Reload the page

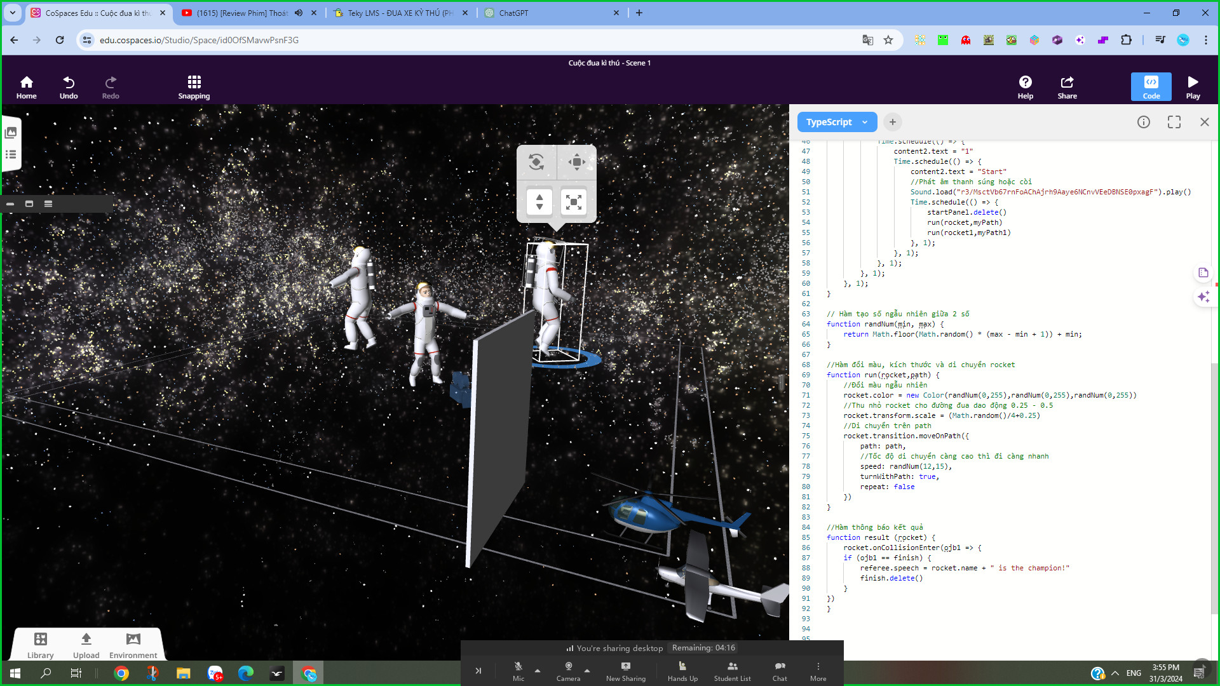tap(60, 40)
